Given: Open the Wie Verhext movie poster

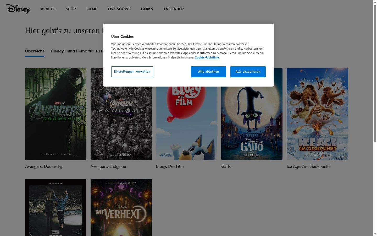Looking at the screenshot, I should (121, 207).
